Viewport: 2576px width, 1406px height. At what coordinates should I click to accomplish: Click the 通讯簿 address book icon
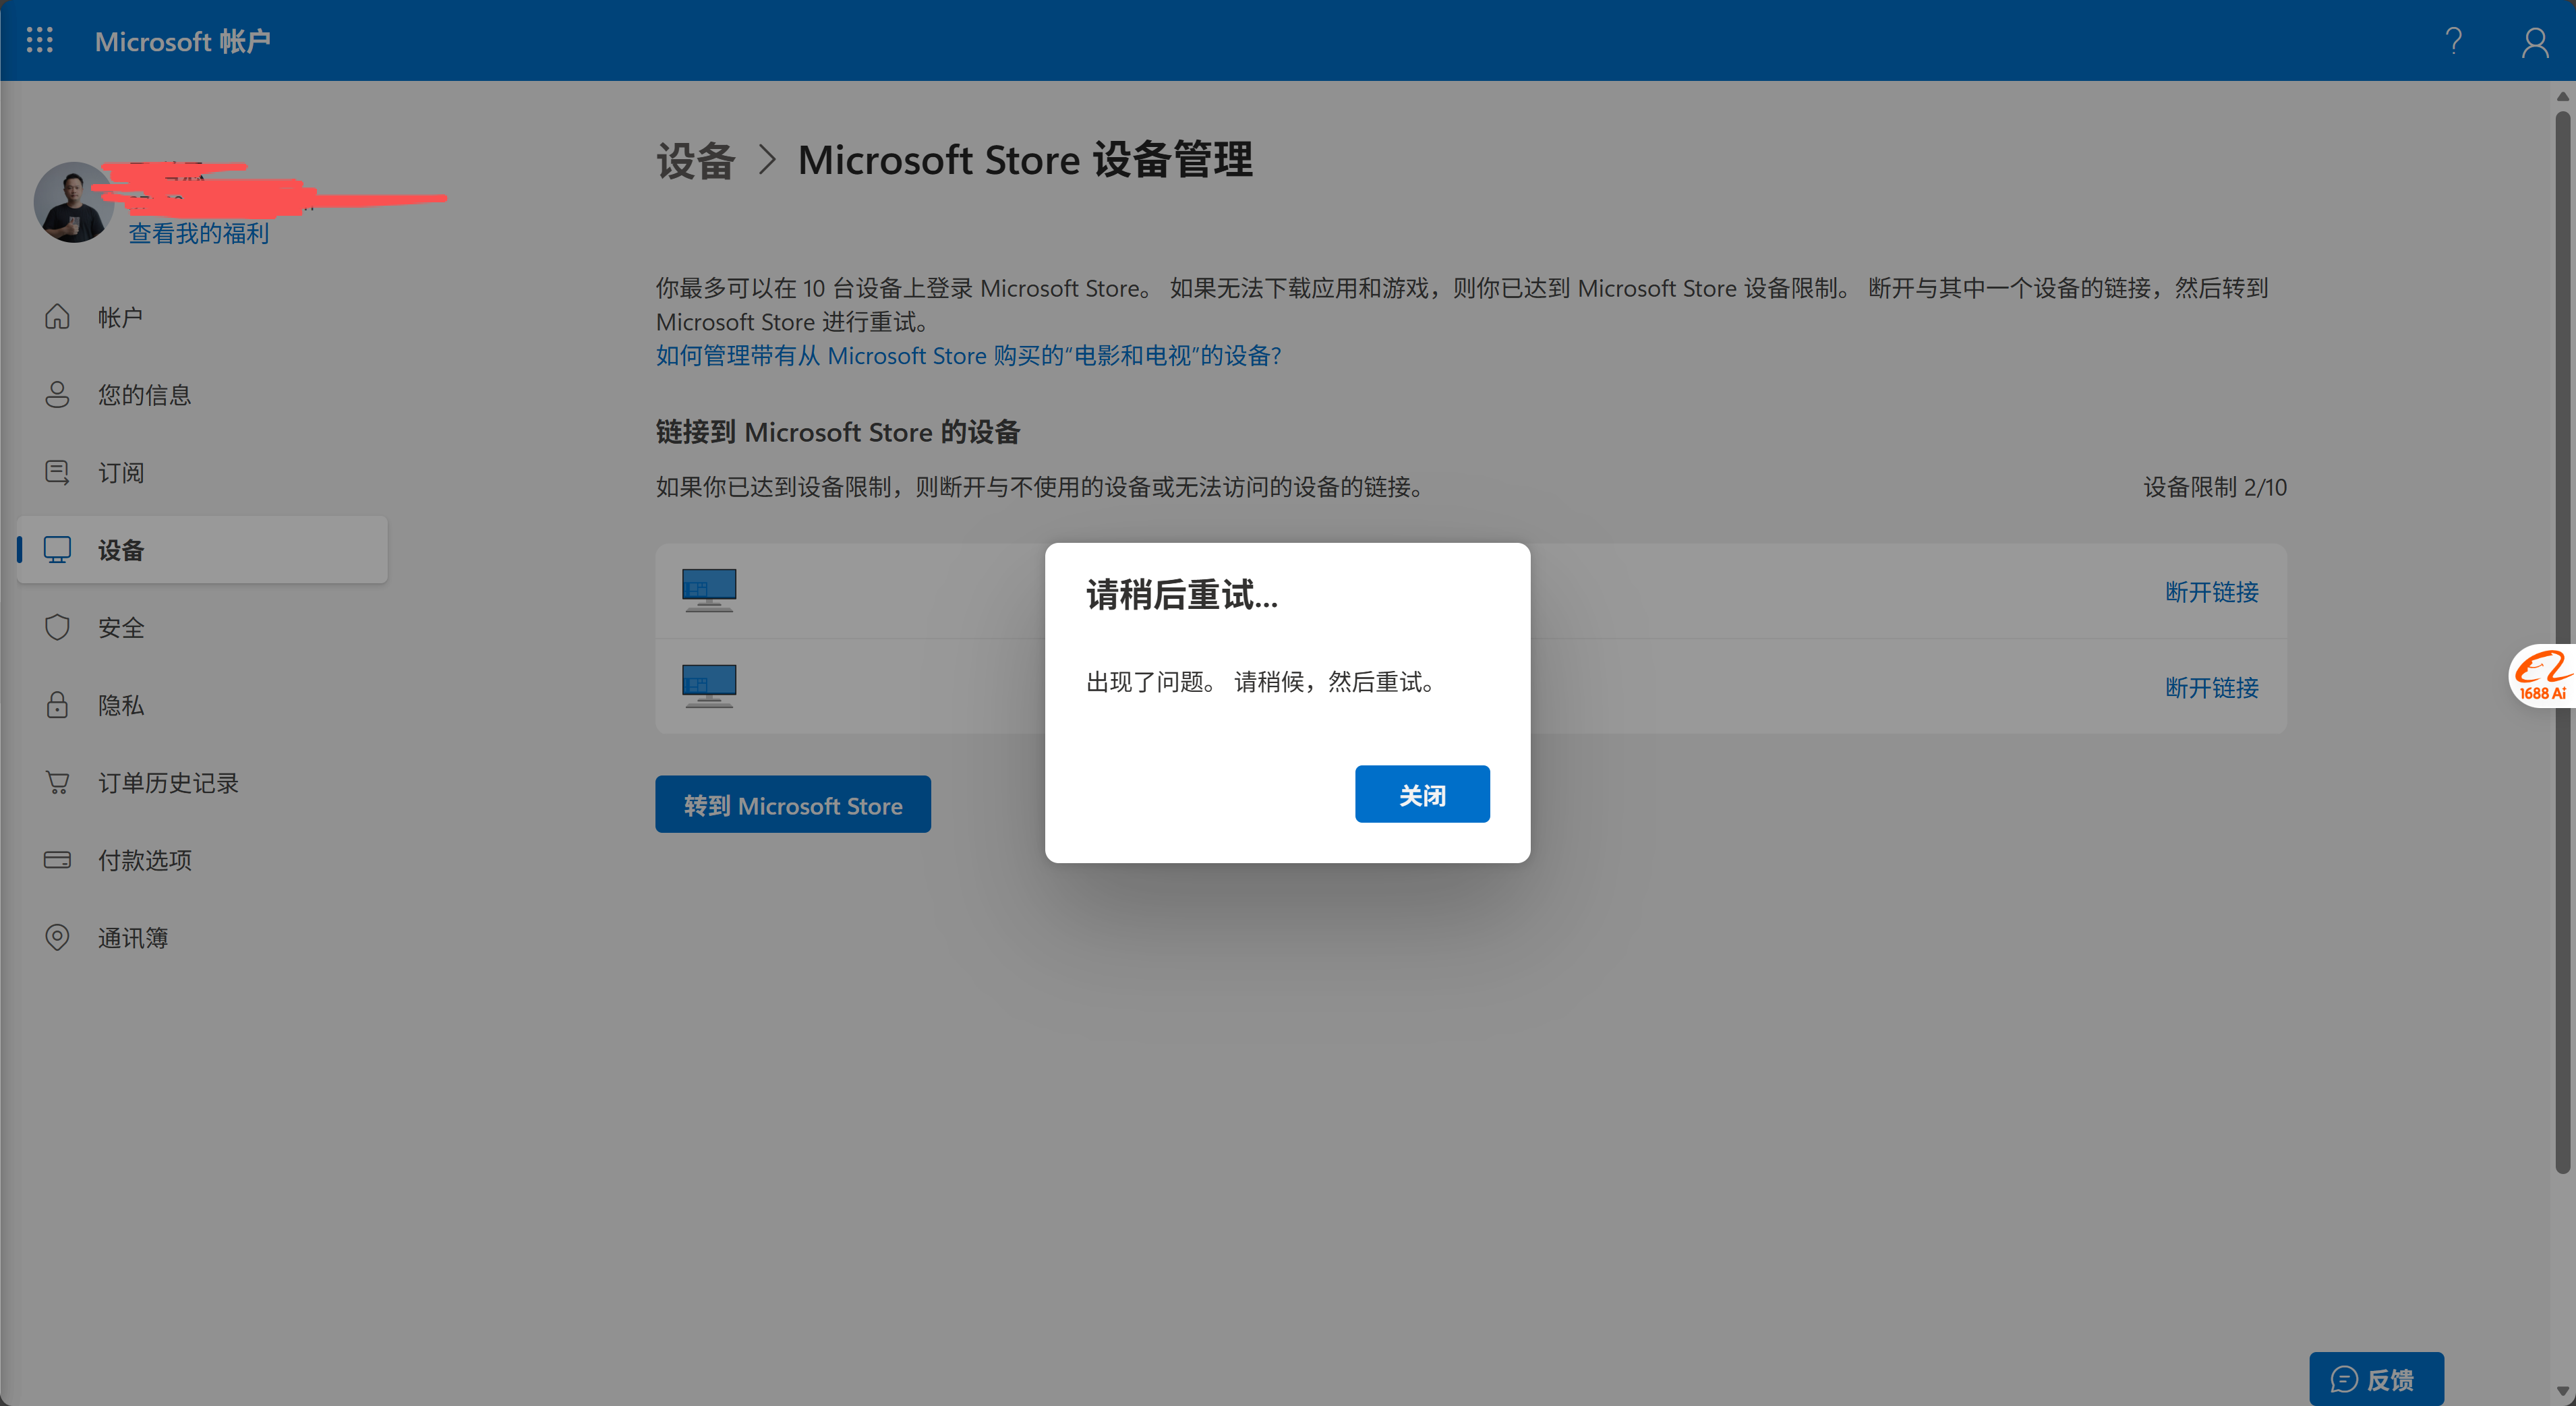(x=57, y=937)
